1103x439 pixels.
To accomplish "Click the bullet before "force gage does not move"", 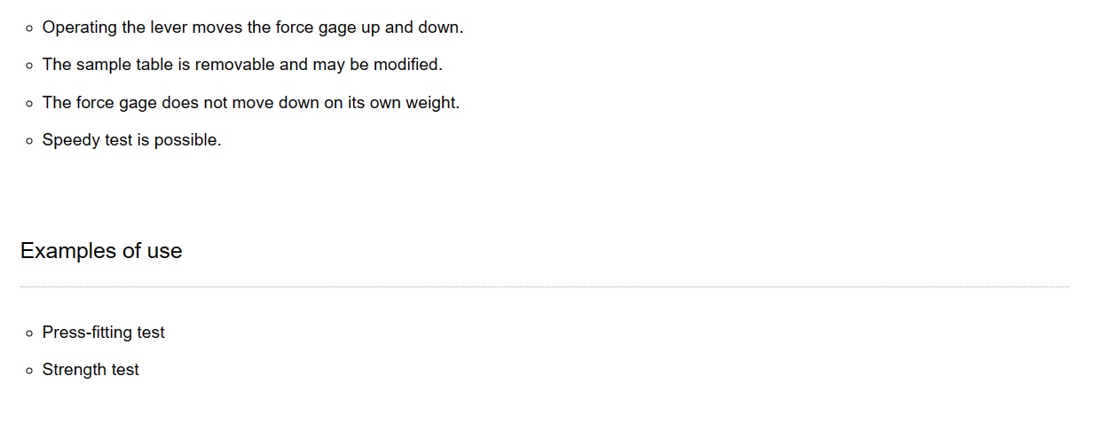I will 30,104.
